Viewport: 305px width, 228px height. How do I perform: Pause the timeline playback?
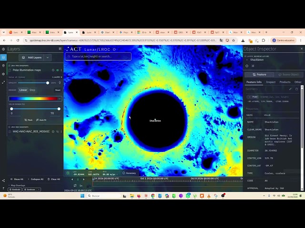78,180
